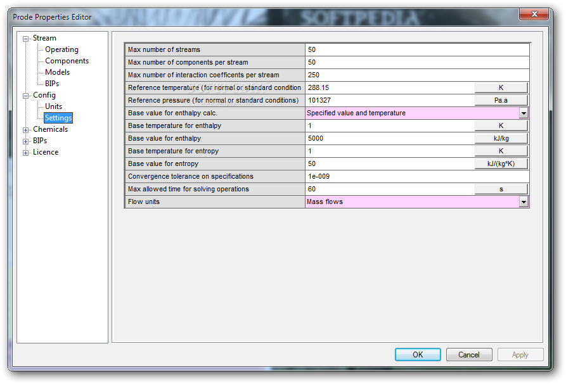Change the K unit for reference temperature

click(x=501, y=87)
